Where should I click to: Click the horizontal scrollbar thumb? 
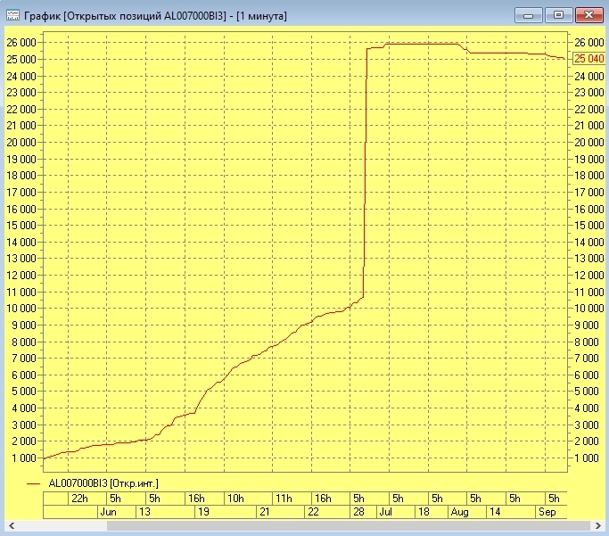[349, 526]
